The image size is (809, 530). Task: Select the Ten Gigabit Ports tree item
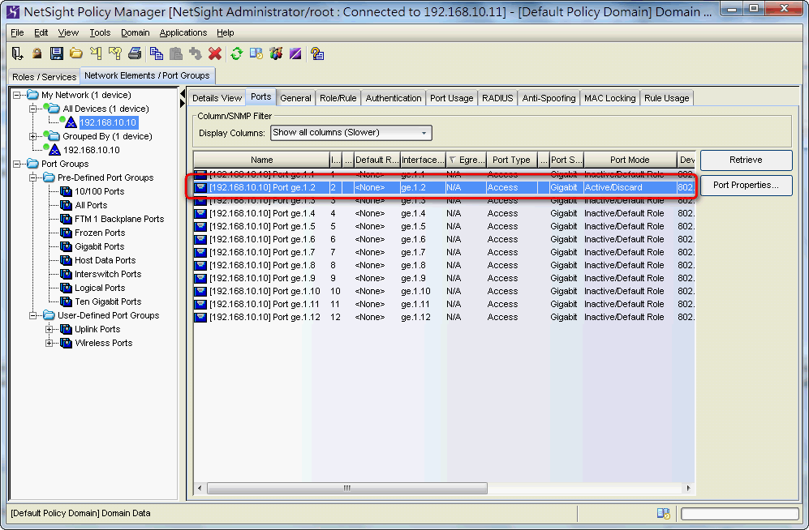click(108, 301)
